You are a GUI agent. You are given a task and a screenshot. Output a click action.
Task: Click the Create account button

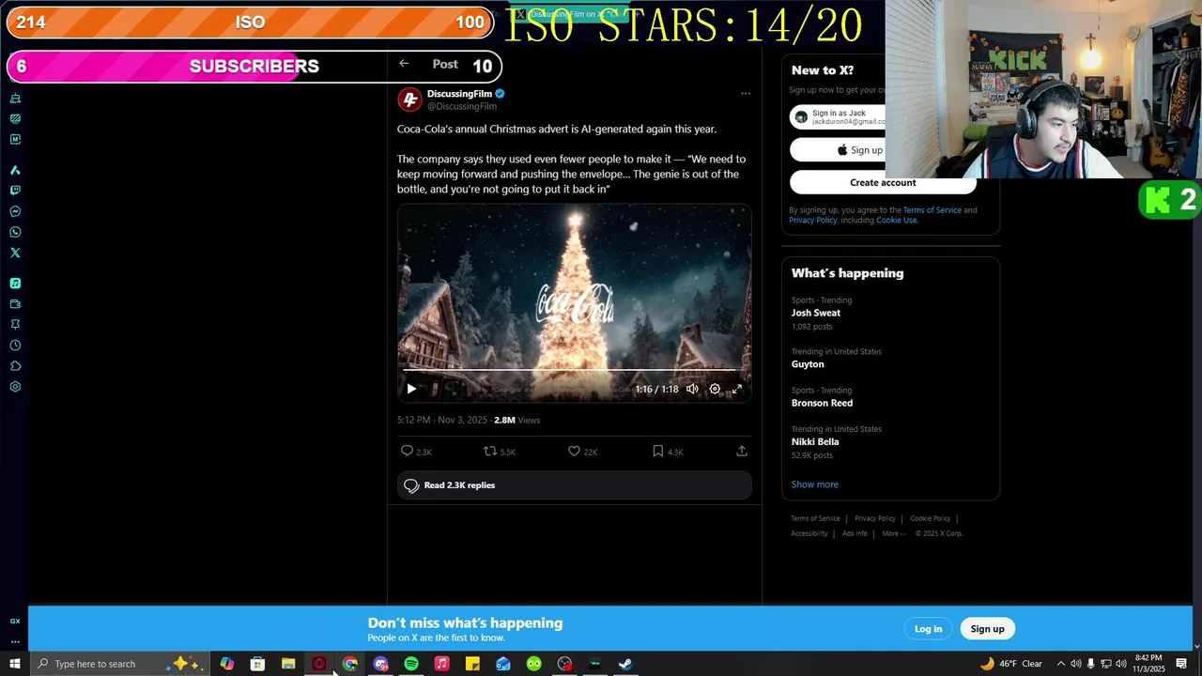[883, 183]
